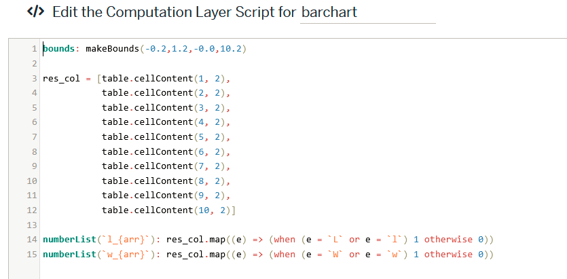The image size is (567, 279).
Task: Click numberList(`w_{arr}`) on line 15
Action: pos(99,255)
